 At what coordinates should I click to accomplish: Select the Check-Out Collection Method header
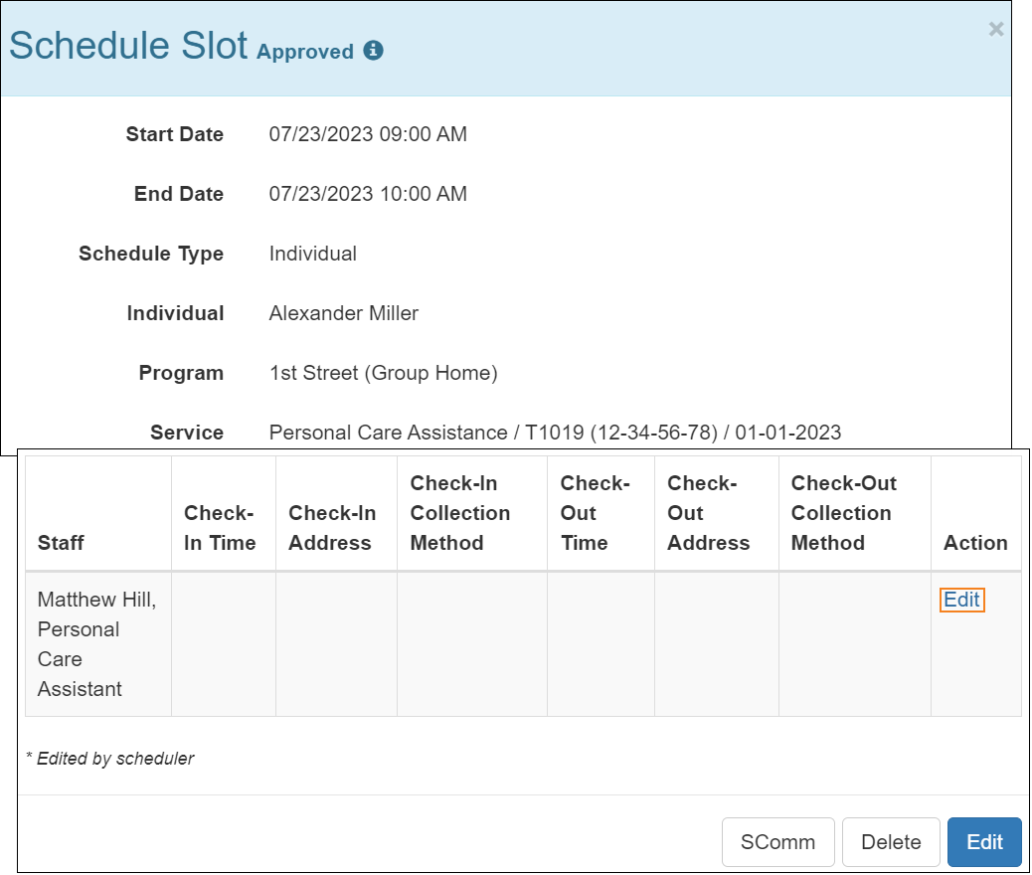[x=844, y=513]
